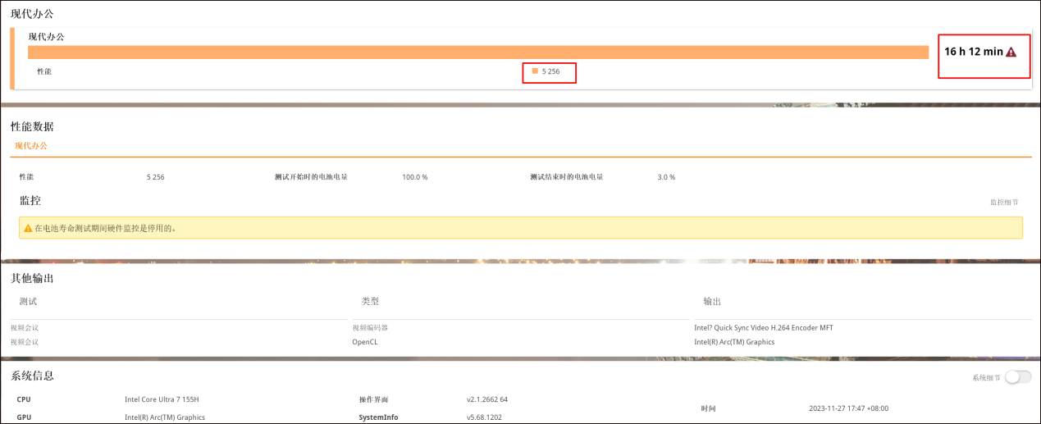
Task: Select the orange 现代办公 tab under 性能数据
Action: tap(31, 145)
